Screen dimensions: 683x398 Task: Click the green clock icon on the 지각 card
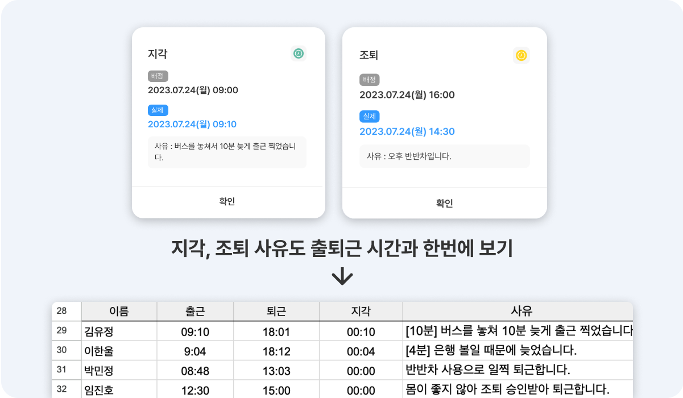(298, 53)
